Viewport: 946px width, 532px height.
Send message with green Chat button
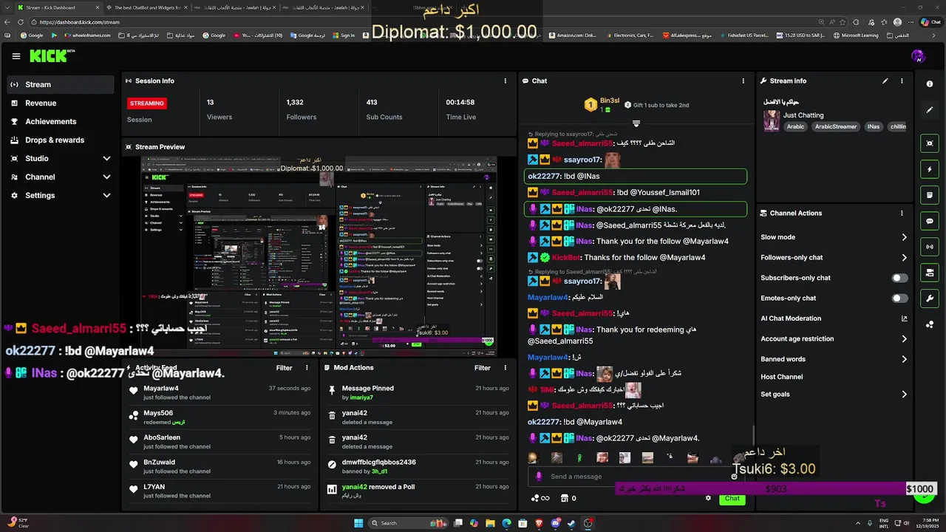point(732,498)
